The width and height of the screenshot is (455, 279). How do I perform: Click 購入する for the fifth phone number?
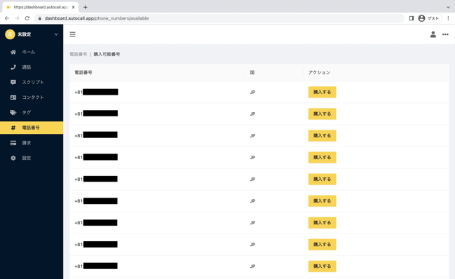pyautogui.click(x=322, y=179)
